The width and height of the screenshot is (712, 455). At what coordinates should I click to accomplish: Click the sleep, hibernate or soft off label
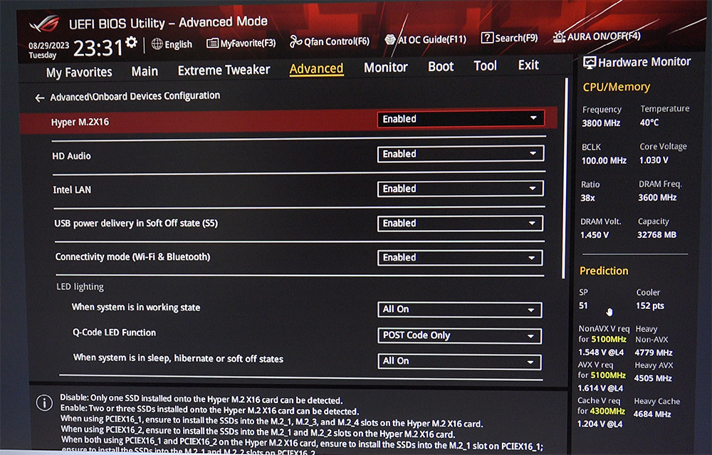coord(178,358)
